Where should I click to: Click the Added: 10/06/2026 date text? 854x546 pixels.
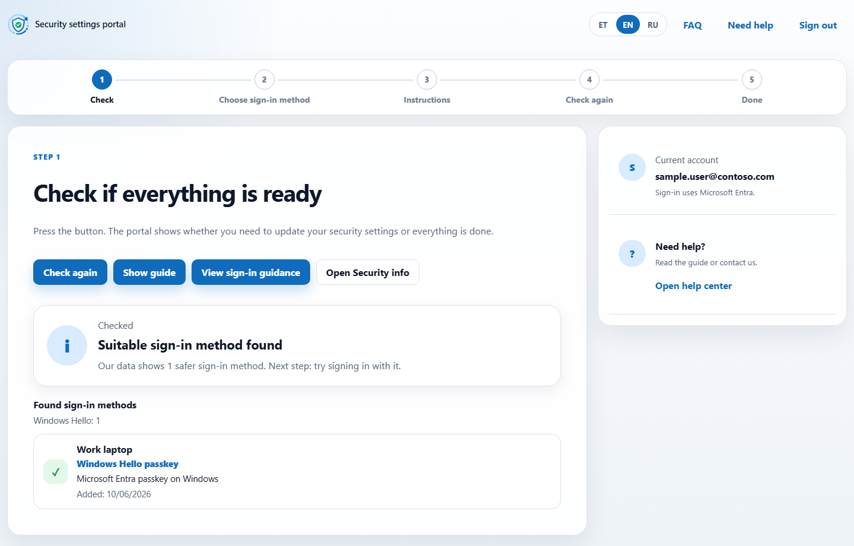[x=114, y=494]
